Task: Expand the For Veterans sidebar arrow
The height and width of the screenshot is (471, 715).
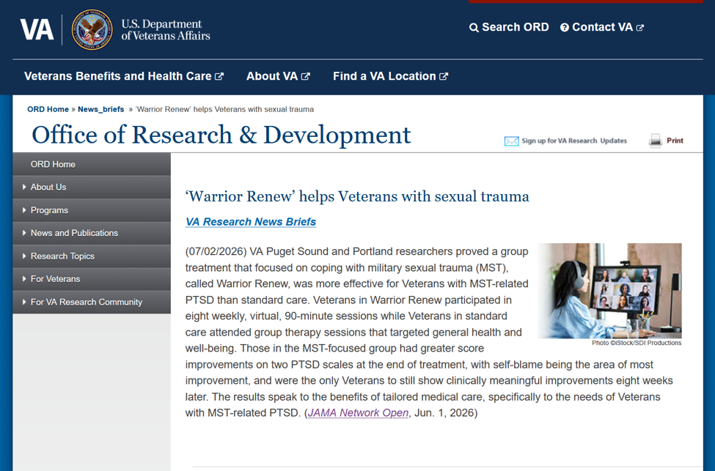Action: [24, 279]
